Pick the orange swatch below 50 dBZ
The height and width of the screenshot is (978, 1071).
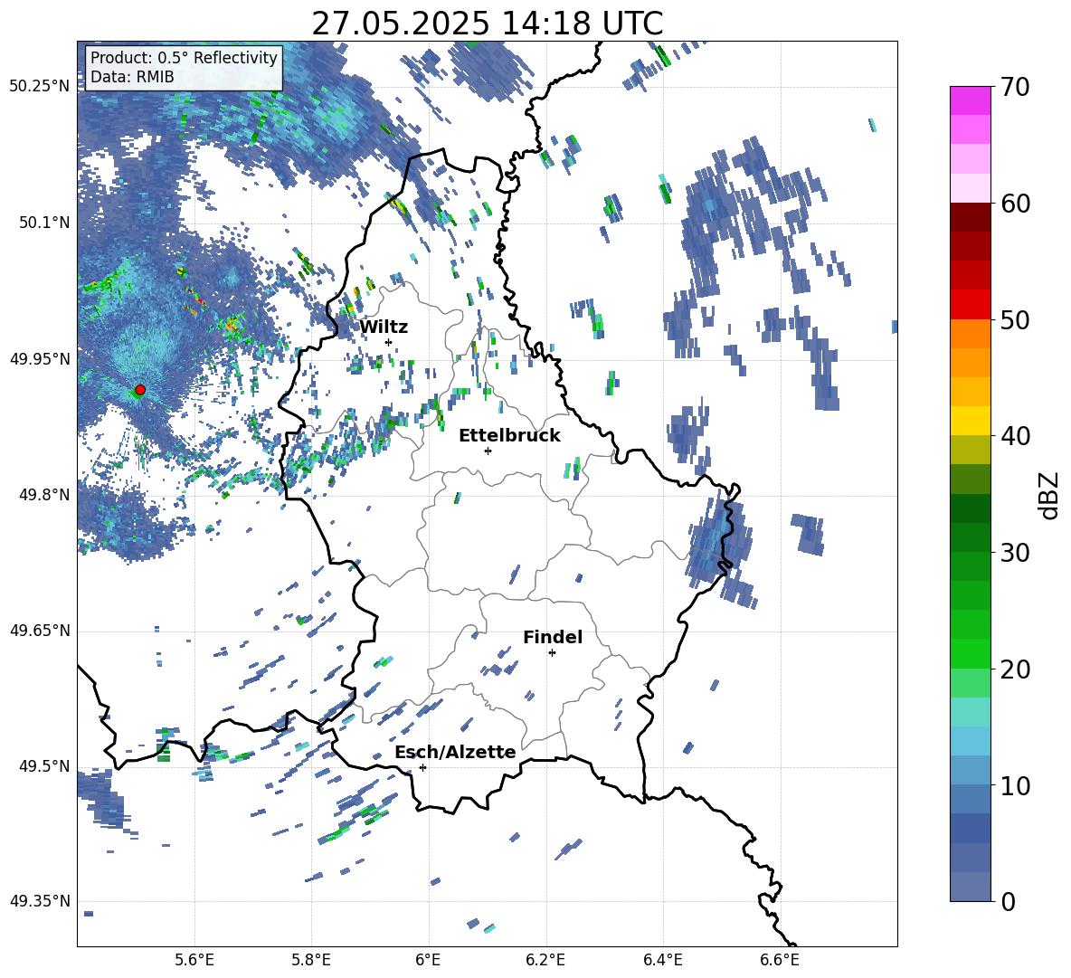(x=970, y=334)
